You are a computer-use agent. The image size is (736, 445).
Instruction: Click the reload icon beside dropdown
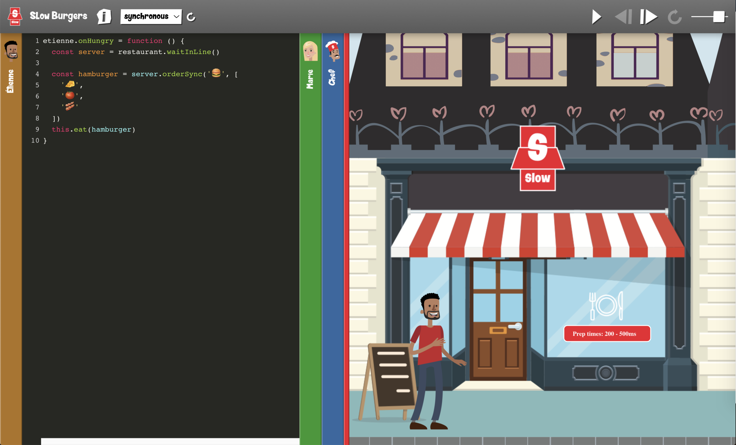pos(191,17)
